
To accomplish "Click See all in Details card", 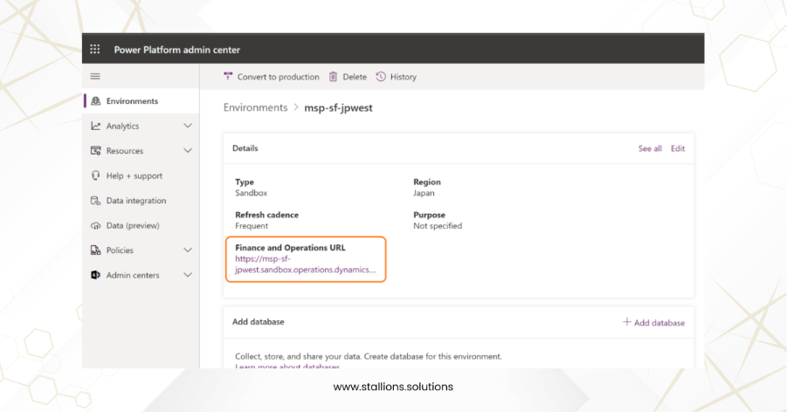I will (x=650, y=148).
